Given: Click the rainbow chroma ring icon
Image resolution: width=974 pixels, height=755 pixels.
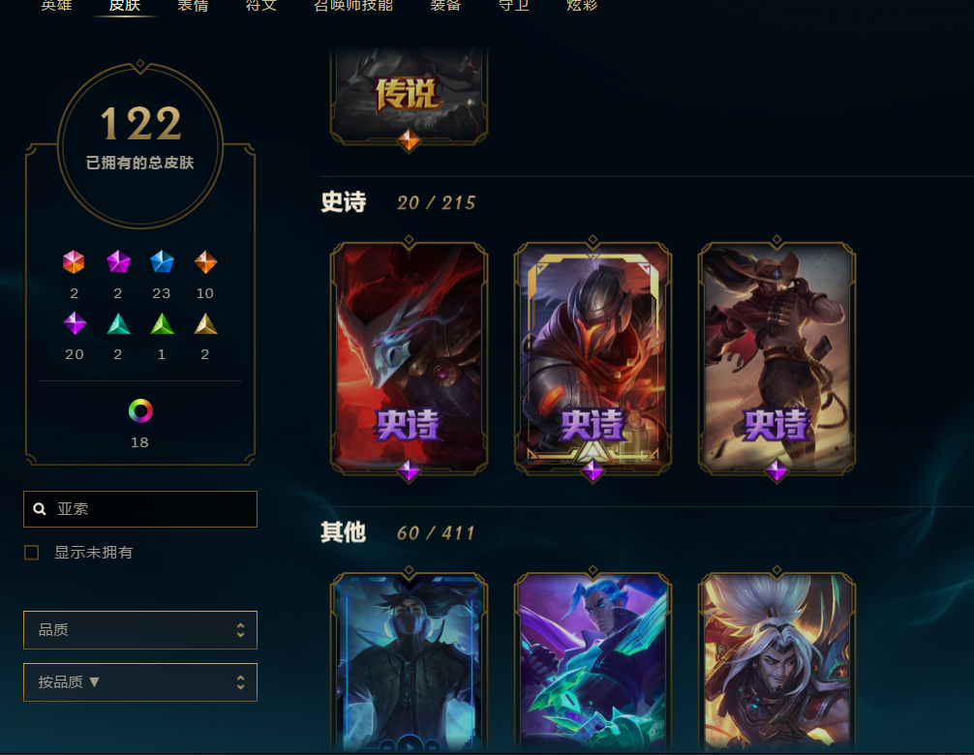Looking at the screenshot, I should click(x=140, y=411).
